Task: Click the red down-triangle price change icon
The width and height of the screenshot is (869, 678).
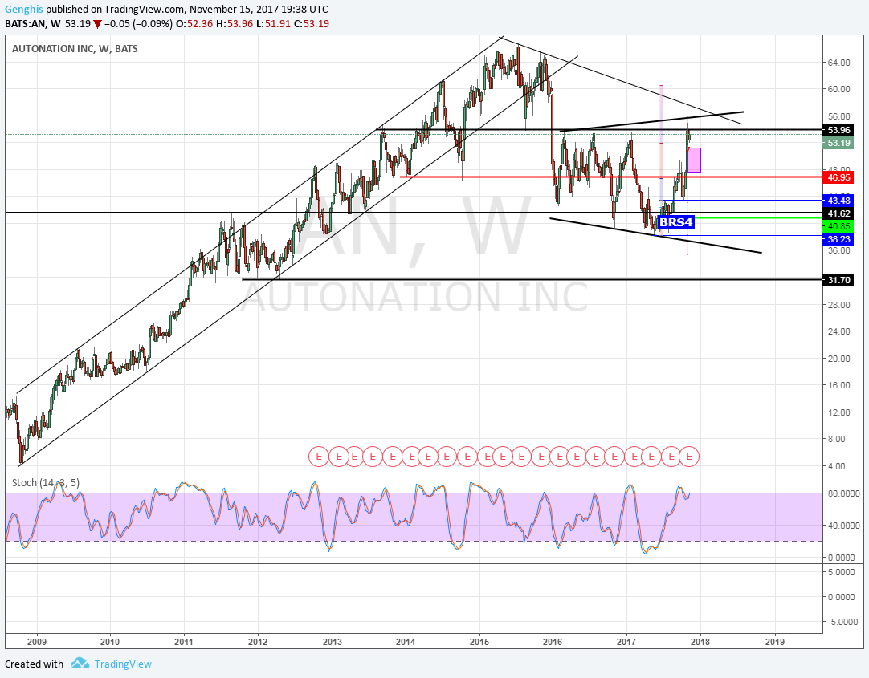Action: [97, 24]
